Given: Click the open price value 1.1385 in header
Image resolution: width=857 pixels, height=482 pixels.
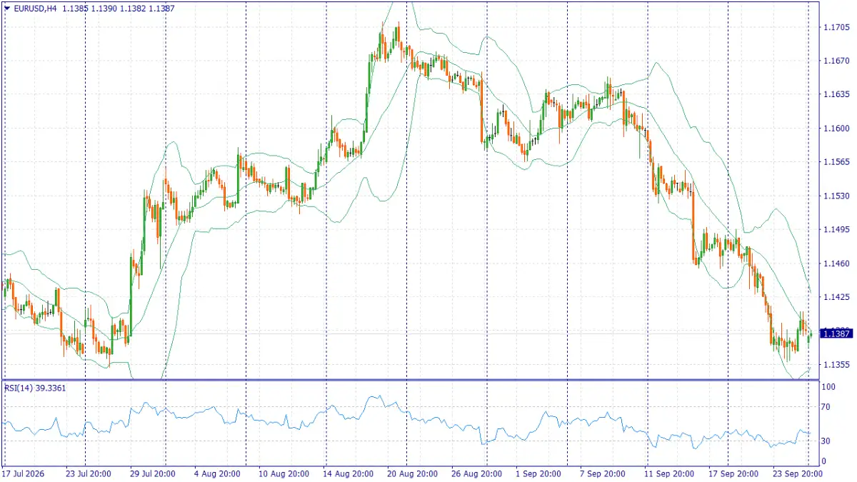Looking at the screenshot, I should (x=76, y=9).
